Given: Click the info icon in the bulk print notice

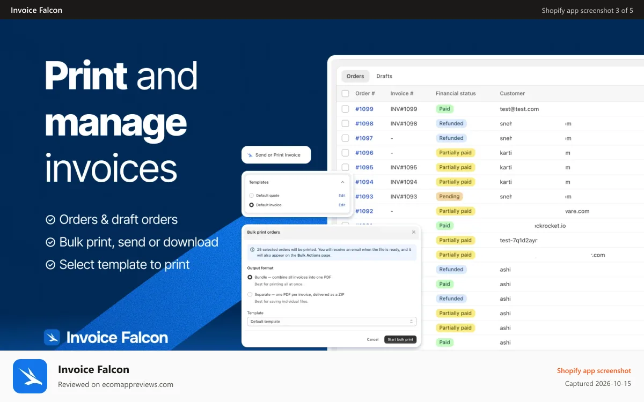Looking at the screenshot, I should click(x=252, y=249).
